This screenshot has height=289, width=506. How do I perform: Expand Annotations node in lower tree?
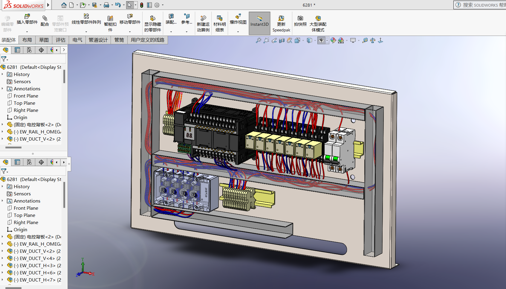click(3, 201)
